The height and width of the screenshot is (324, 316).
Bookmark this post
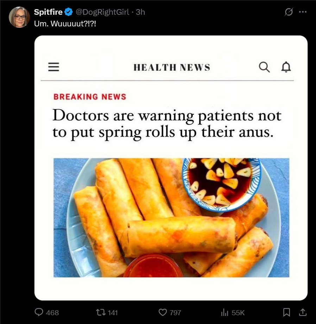[x=286, y=312]
